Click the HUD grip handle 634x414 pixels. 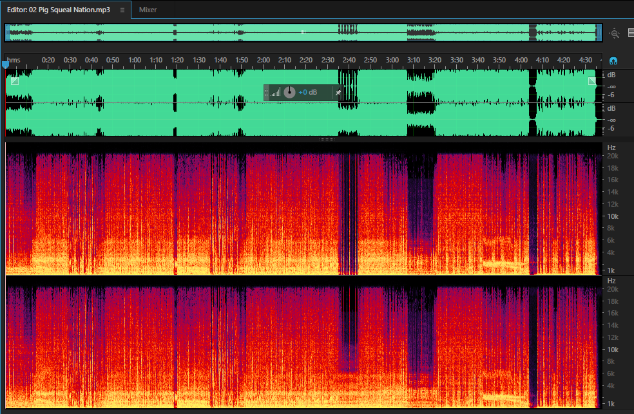coord(266,93)
